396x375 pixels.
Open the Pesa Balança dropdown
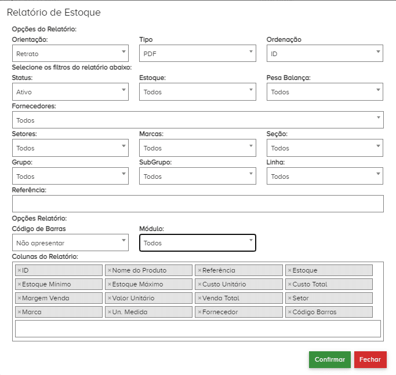click(325, 91)
